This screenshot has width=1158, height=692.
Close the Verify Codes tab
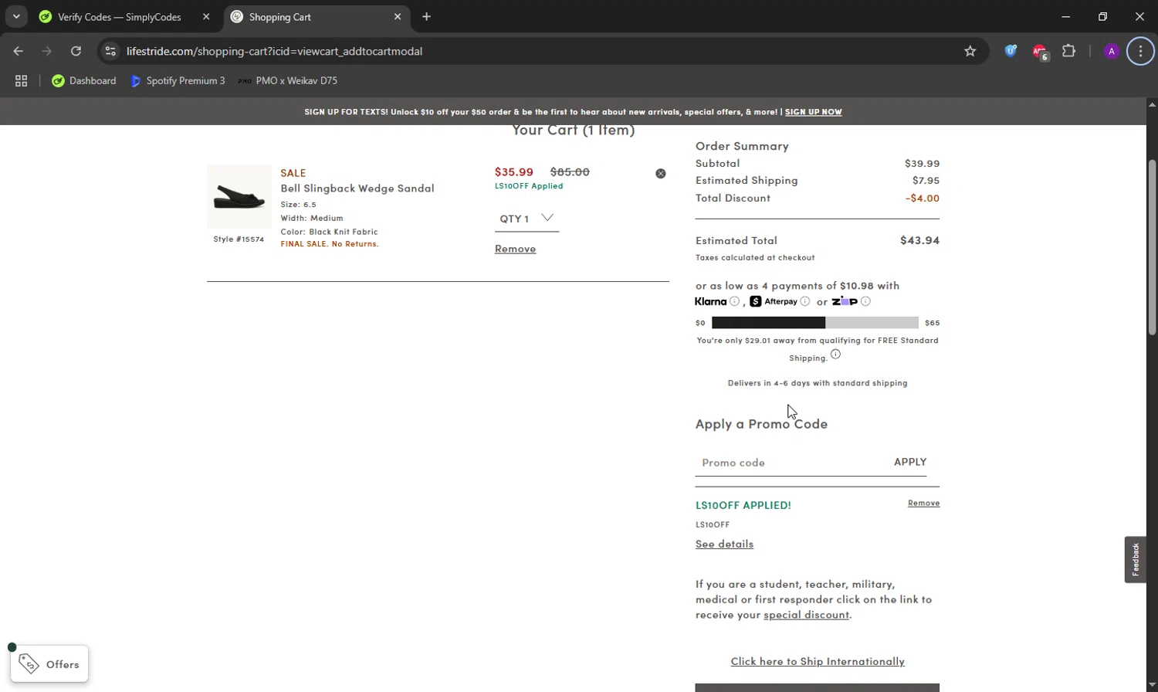pyautogui.click(x=206, y=16)
